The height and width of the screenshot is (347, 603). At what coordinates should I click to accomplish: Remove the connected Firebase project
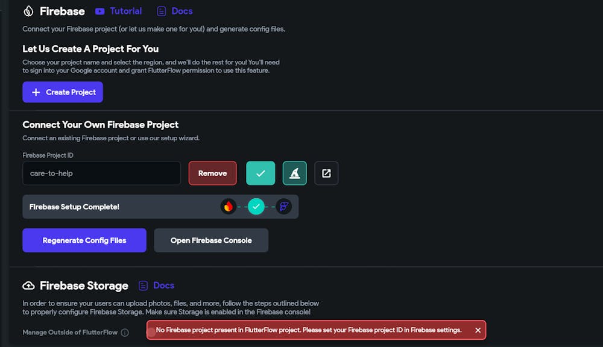pos(213,173)
